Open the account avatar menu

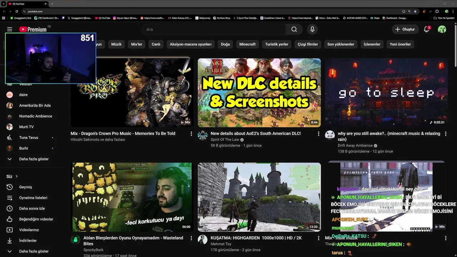point(442,29)
